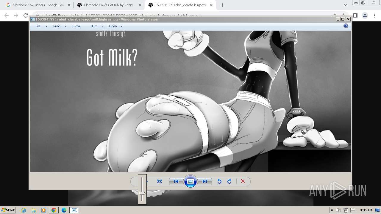Switch to Chrome from taskbar
Image resolution: width=381 pixels, height=214 pixels.
point(54,210)
